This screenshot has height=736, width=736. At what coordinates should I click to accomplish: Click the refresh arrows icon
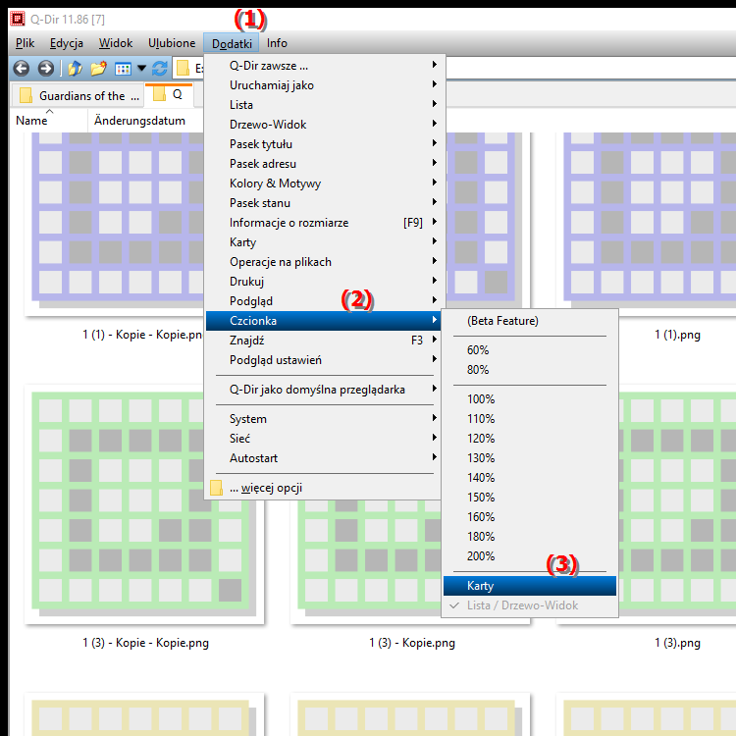click(x=160, y=69)
